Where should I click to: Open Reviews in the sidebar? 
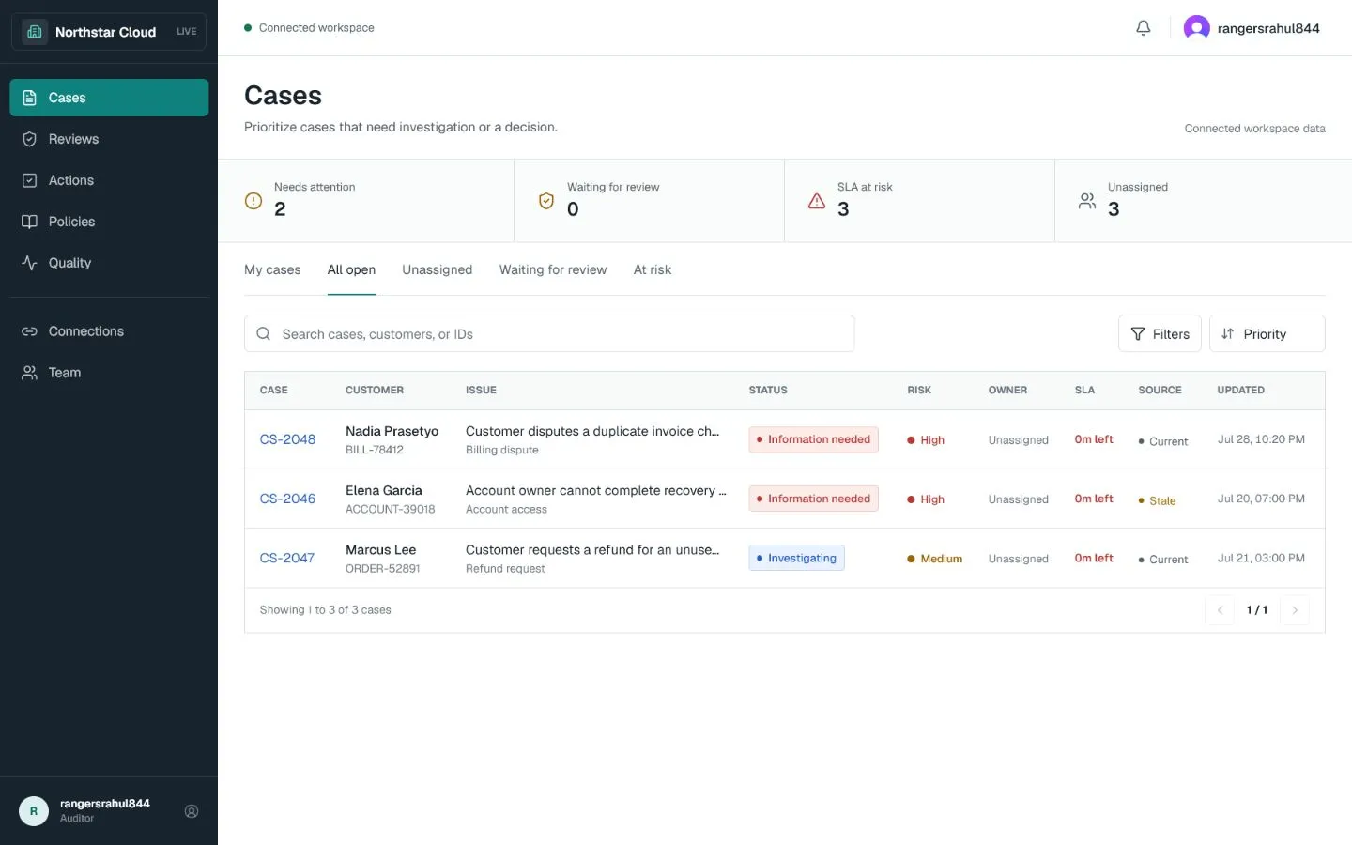click(109, 139)
